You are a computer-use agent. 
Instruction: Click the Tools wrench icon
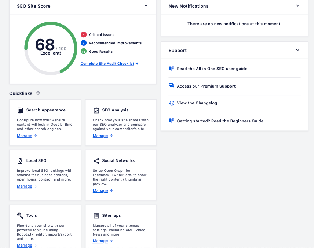20,216
